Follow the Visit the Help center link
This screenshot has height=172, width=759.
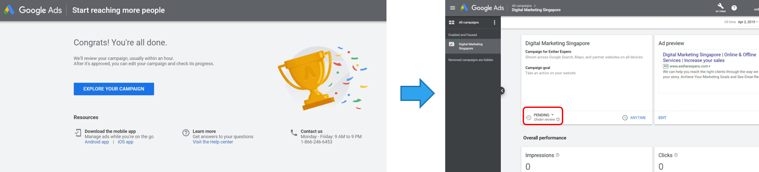click(213, 142)
